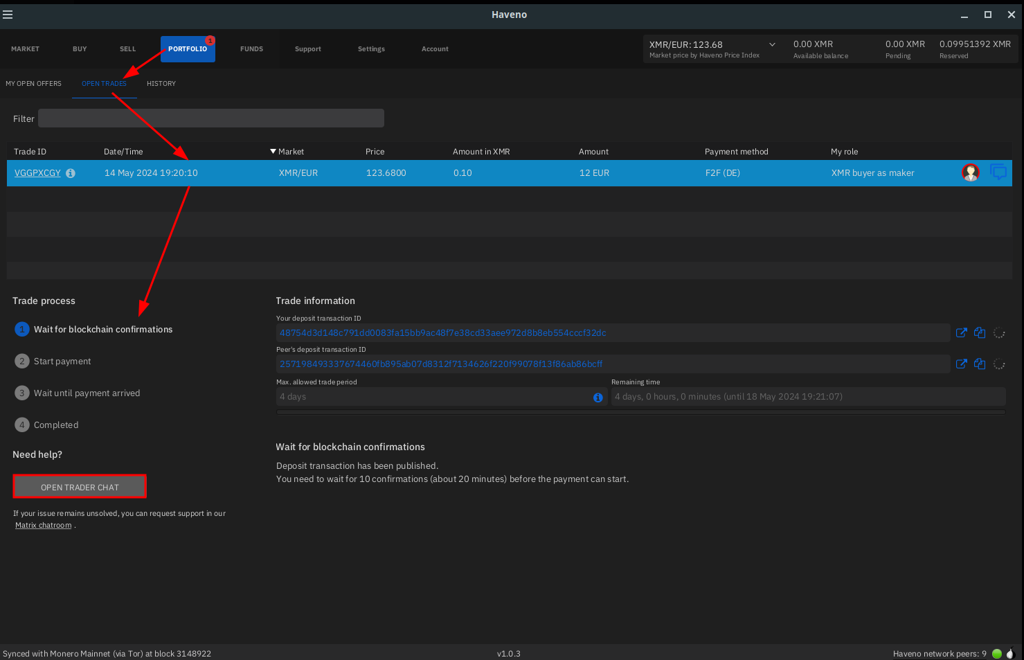This screenshot has width=1024, height=660.
Task: Maximize the Haveno window
Action: coord(988,15)
